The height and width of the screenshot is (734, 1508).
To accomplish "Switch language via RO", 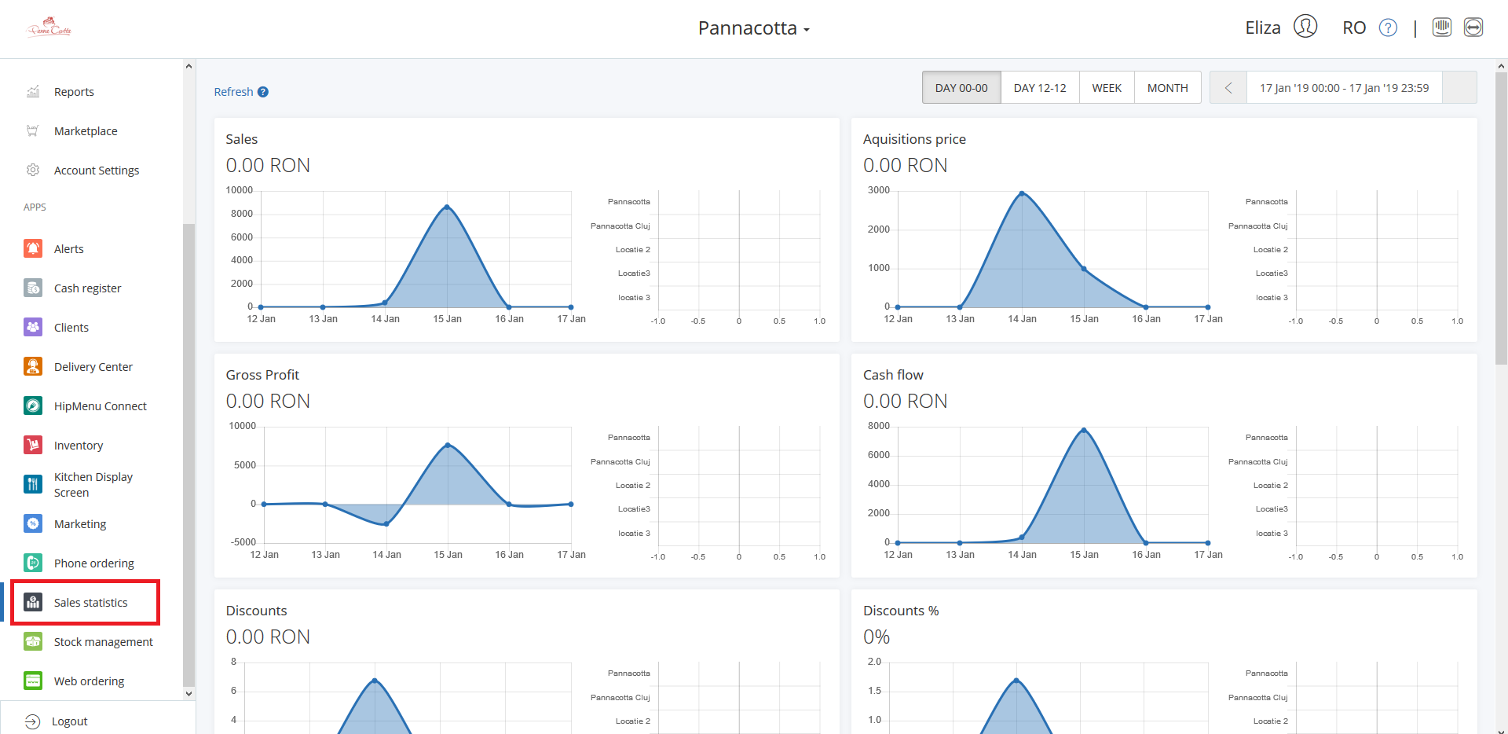I will click(1354, 28).
